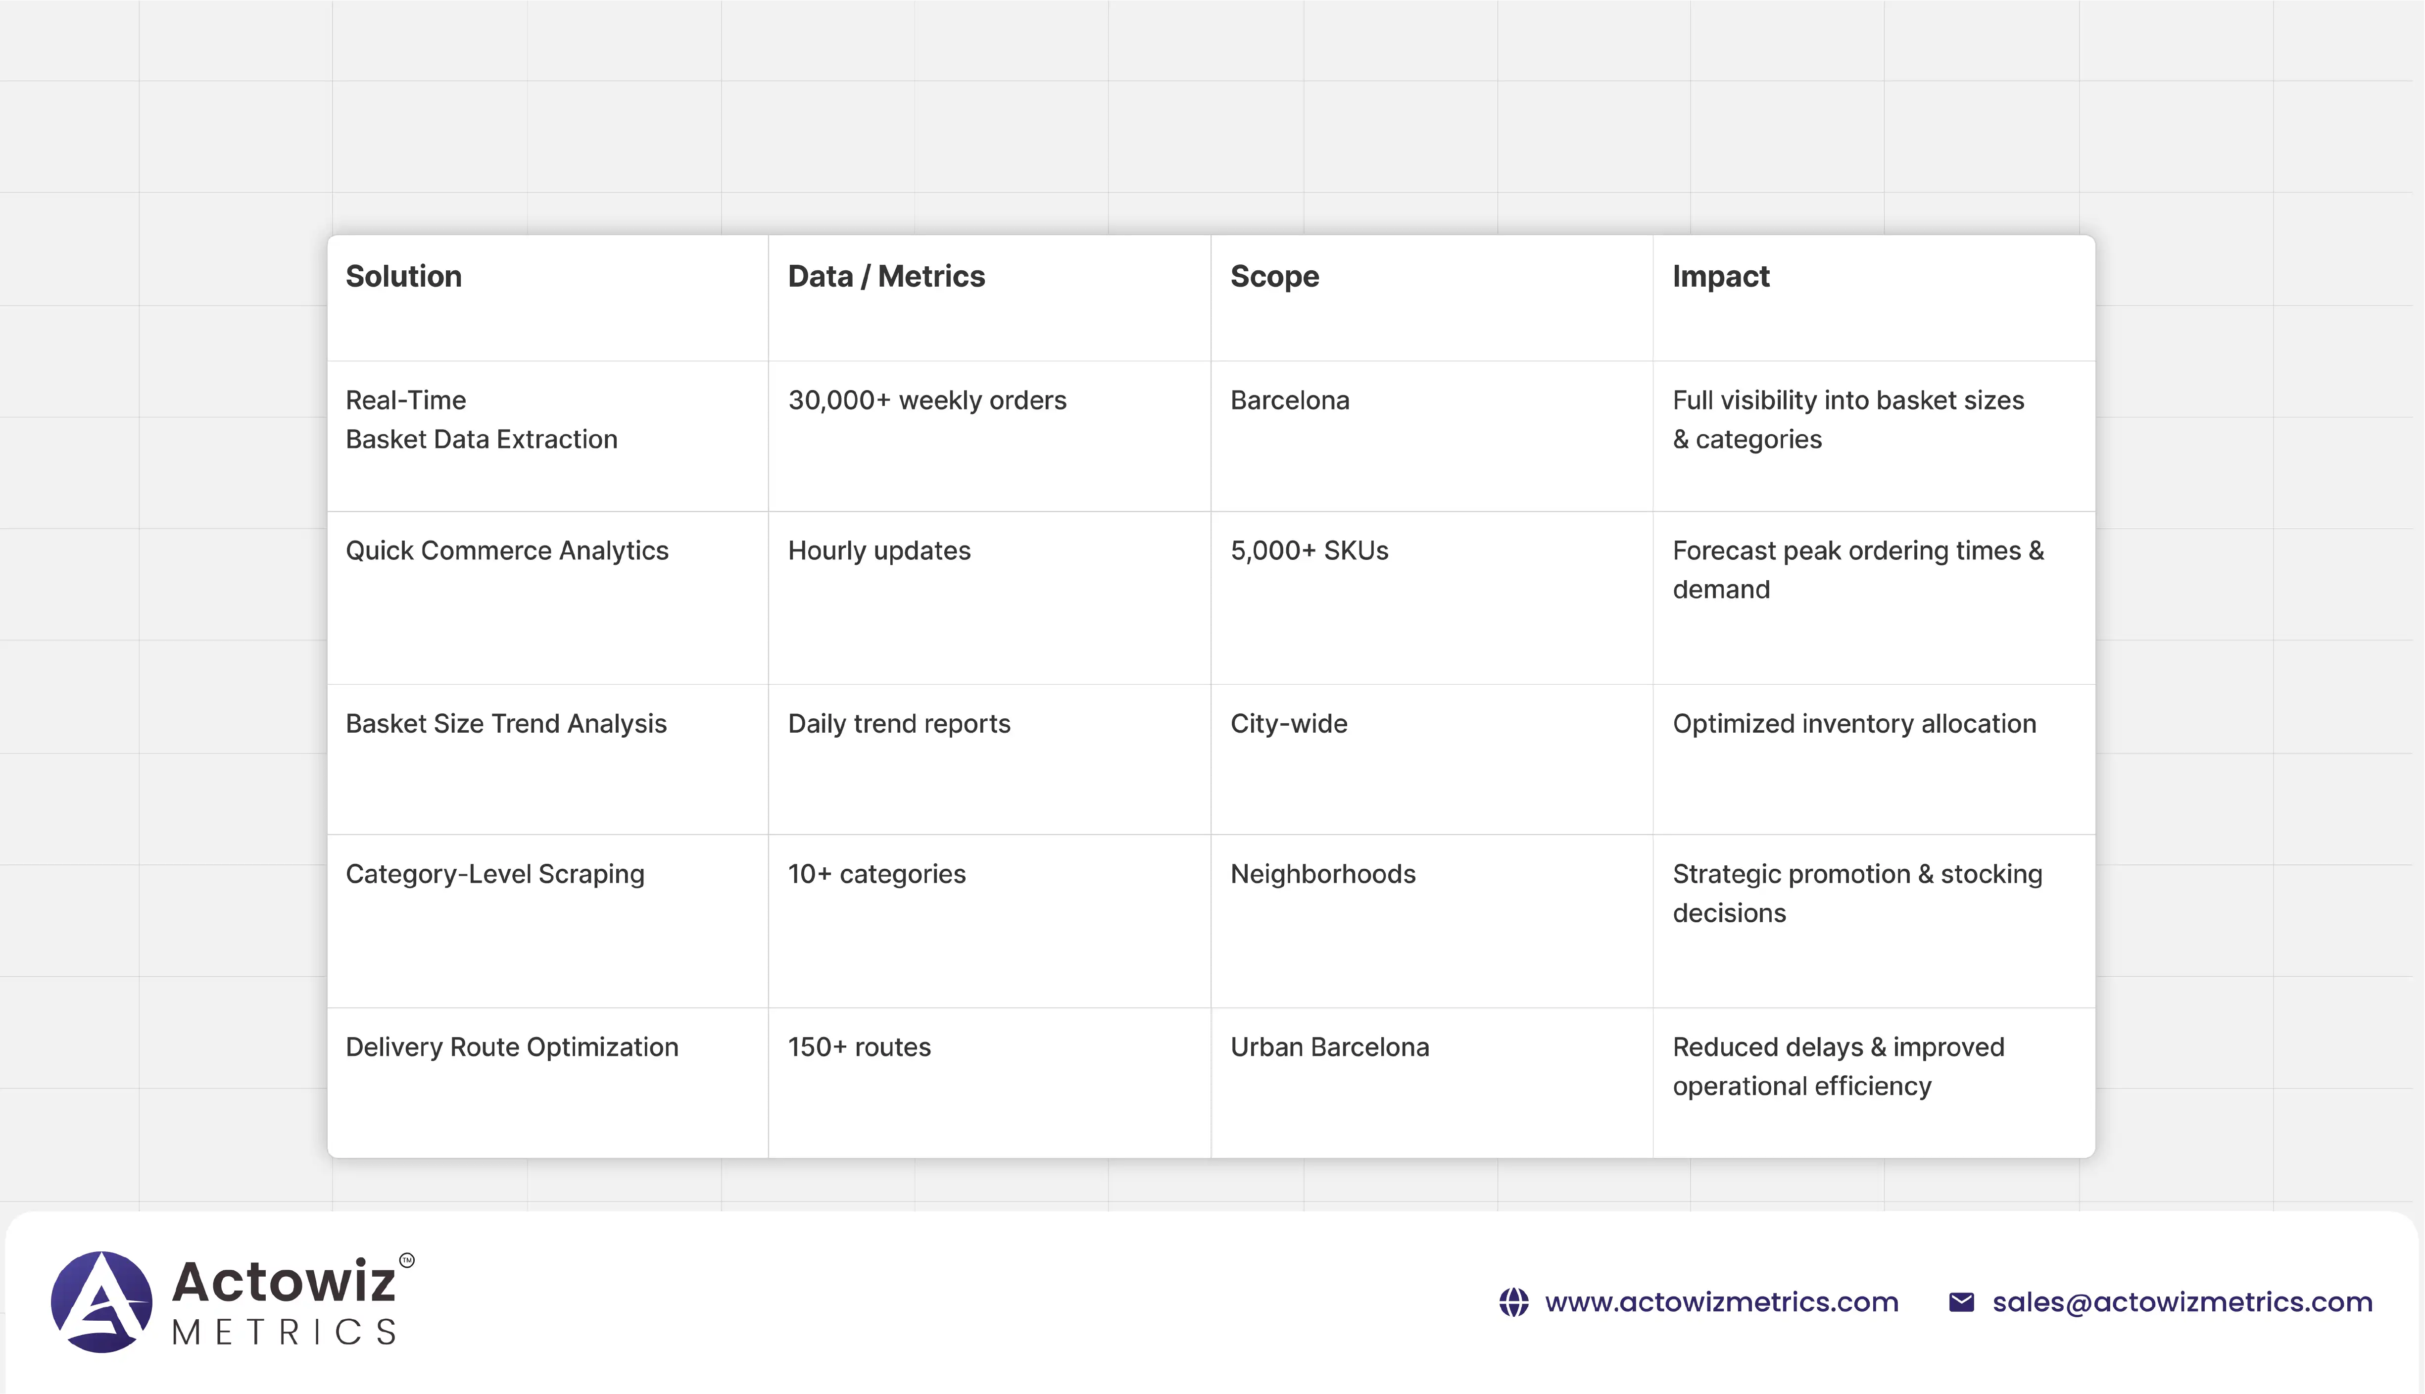Click the Basket Size Trend Analysis cell
The height and width of the screenshot is (1394, 2425).
point(505,724)
